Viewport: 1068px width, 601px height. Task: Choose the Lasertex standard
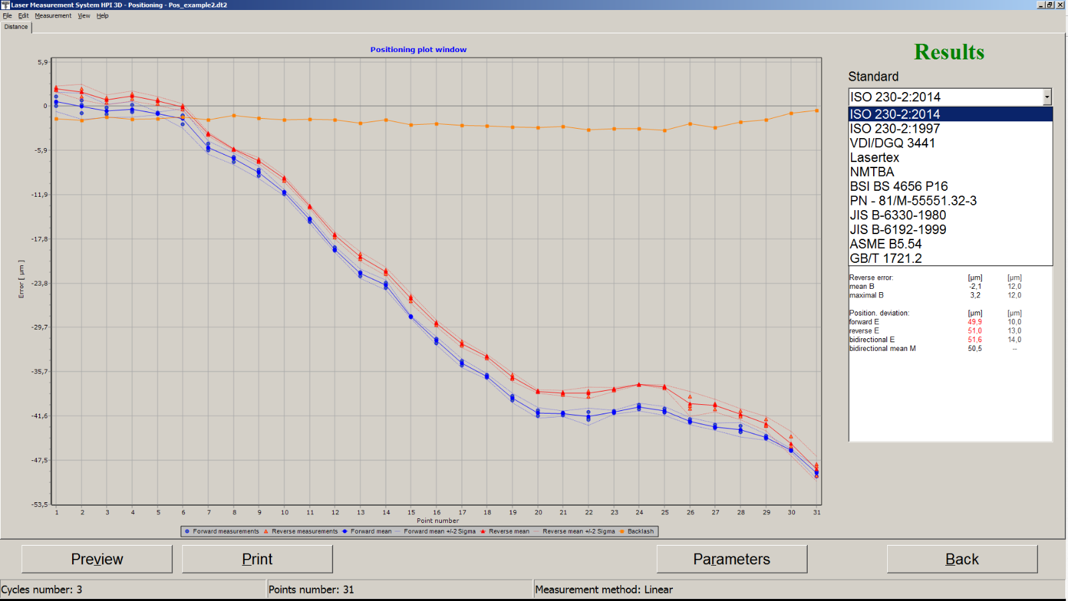click(x=951, y=157)
